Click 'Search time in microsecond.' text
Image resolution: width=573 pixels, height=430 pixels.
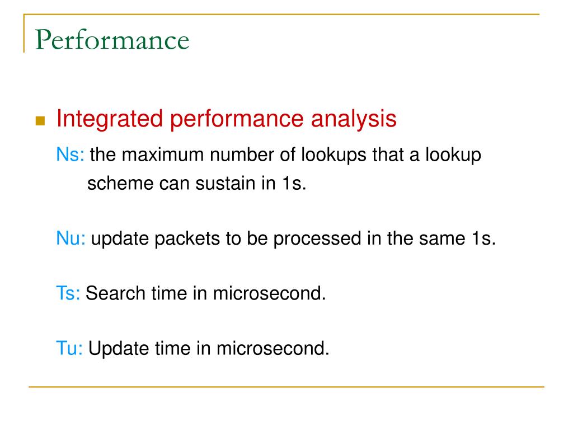coord(206,293)
